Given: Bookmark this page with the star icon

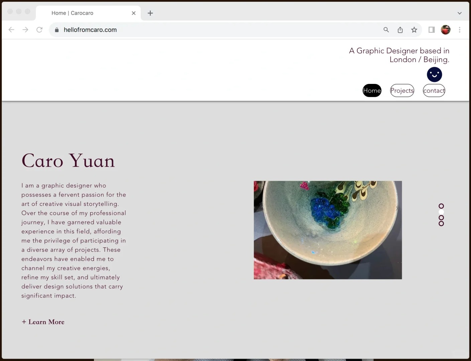Looking at the screenshot, I should coord(414,30).
